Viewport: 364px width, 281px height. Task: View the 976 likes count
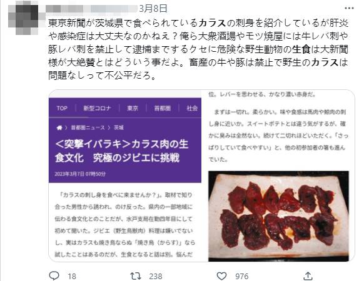[241, 276]
